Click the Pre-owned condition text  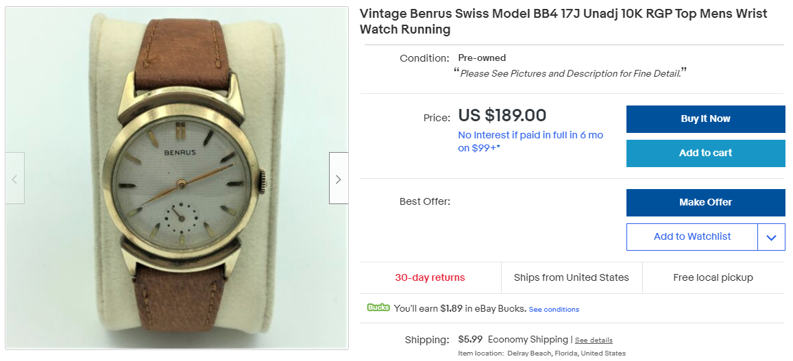click(x=482, y=58)
